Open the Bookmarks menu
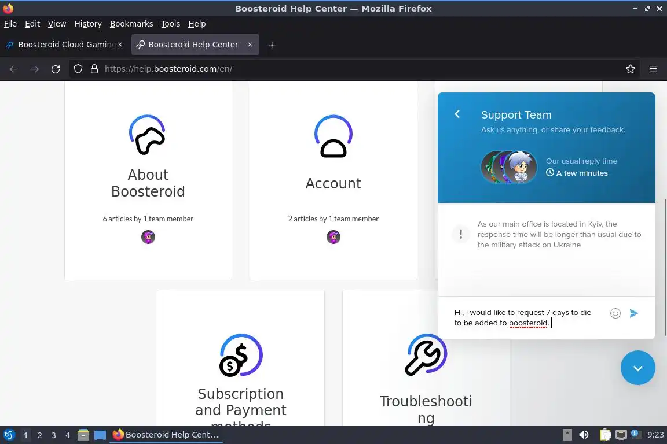 131,24
